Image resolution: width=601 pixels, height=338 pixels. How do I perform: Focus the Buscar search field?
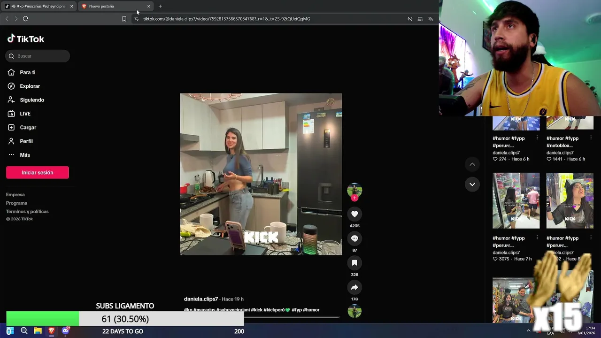pos(38,56)
